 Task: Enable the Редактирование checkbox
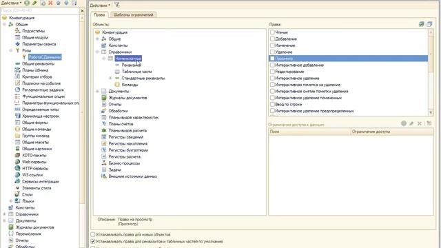pos(272,72)
